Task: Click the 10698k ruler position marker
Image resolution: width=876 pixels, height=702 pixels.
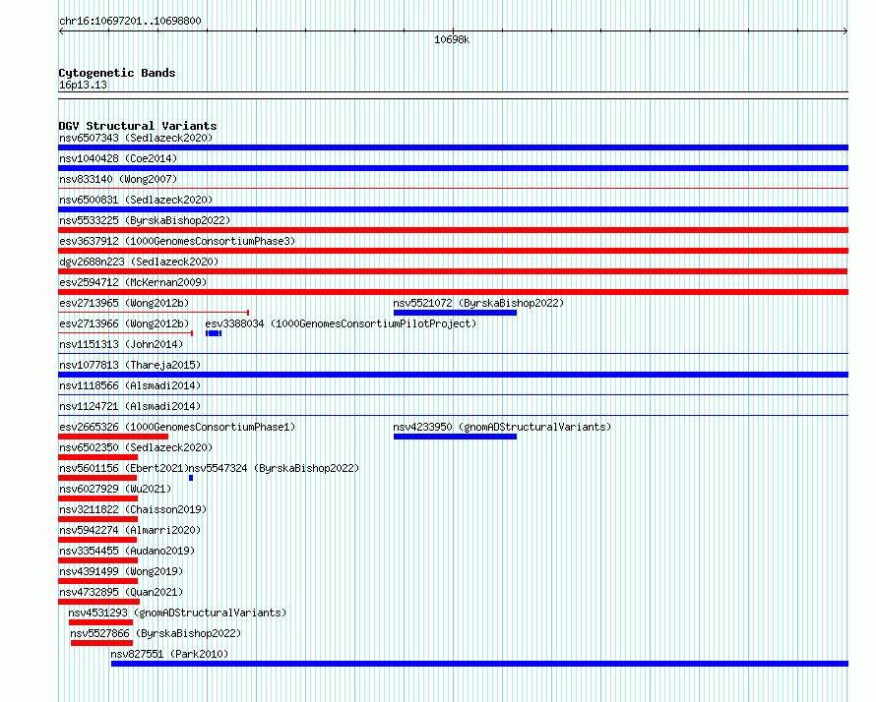Action: point(452,39)
